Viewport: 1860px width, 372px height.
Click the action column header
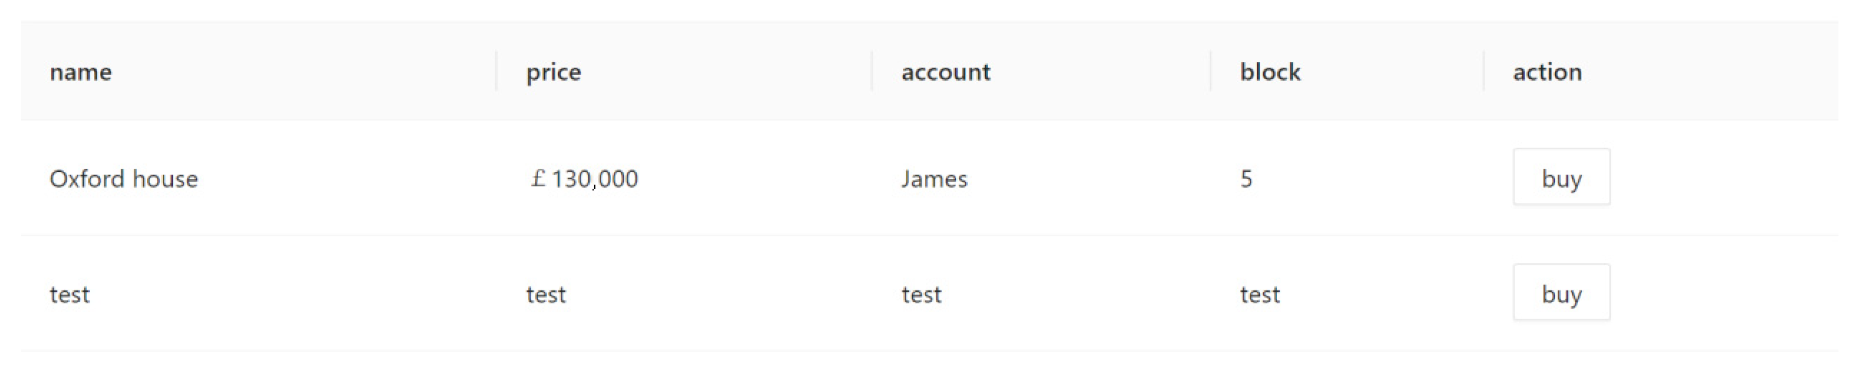pos(1546,71)
